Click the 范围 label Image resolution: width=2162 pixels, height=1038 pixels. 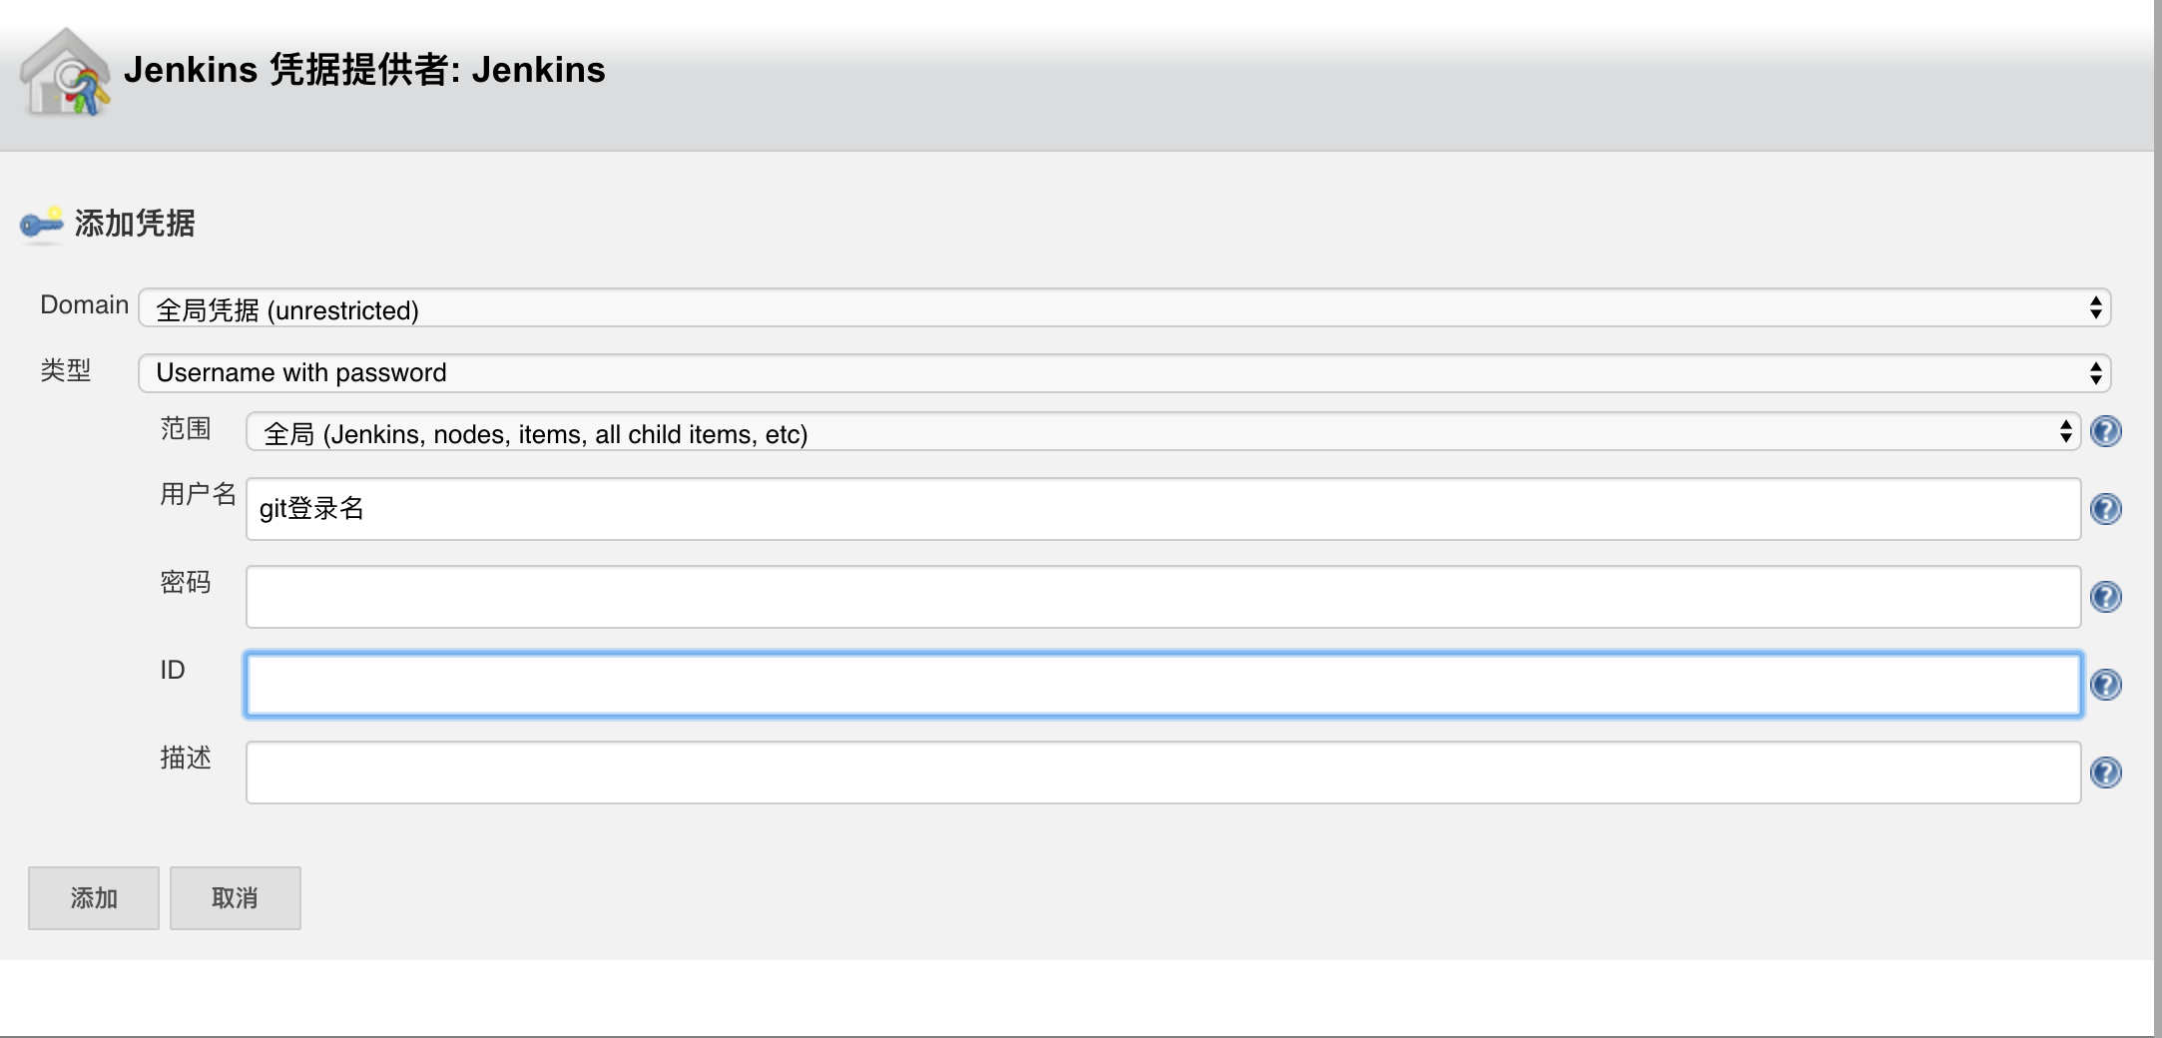coord(186,429)
